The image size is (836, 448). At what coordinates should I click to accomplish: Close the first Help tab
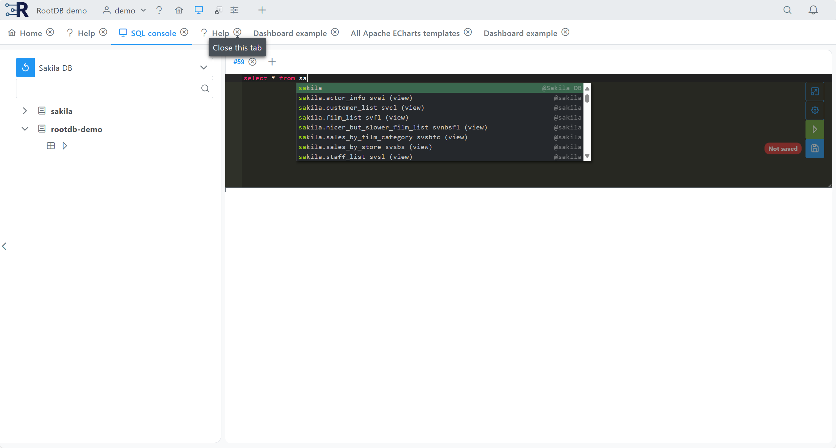coord(103,32)
